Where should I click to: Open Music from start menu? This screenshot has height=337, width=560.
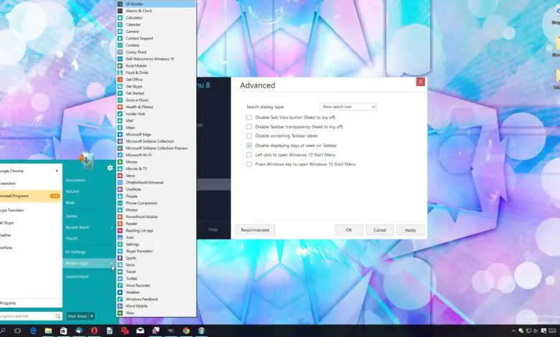tap(70, 202)
